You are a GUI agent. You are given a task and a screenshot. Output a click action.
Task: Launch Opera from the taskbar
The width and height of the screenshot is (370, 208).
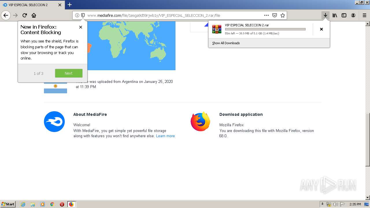click(62, 204)
